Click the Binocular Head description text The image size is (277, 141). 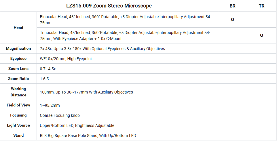pyautogui.click(x=126, y=20)
